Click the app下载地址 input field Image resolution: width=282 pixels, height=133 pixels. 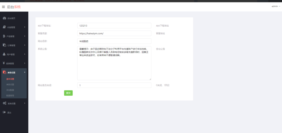(x=114, y=26)
